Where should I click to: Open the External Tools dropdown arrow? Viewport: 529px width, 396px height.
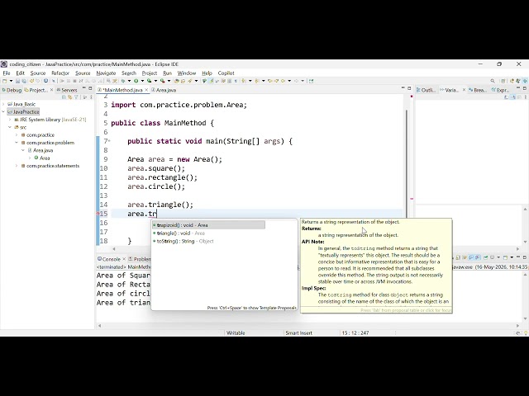[169, 81]
